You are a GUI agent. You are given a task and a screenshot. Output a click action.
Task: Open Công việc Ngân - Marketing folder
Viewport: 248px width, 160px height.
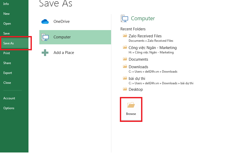(x=153, y=48)
